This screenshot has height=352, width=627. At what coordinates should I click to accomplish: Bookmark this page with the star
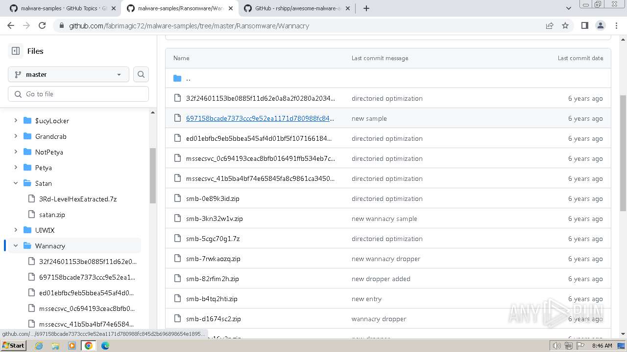(x=565, y=25)
